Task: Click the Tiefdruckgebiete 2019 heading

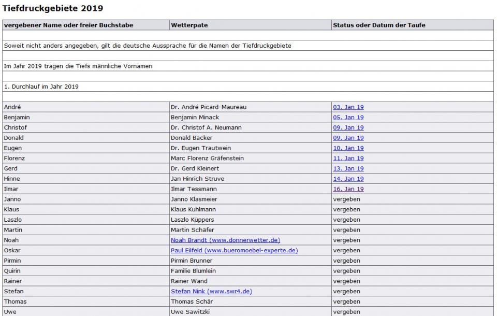Action: click(x=52, y=8)
